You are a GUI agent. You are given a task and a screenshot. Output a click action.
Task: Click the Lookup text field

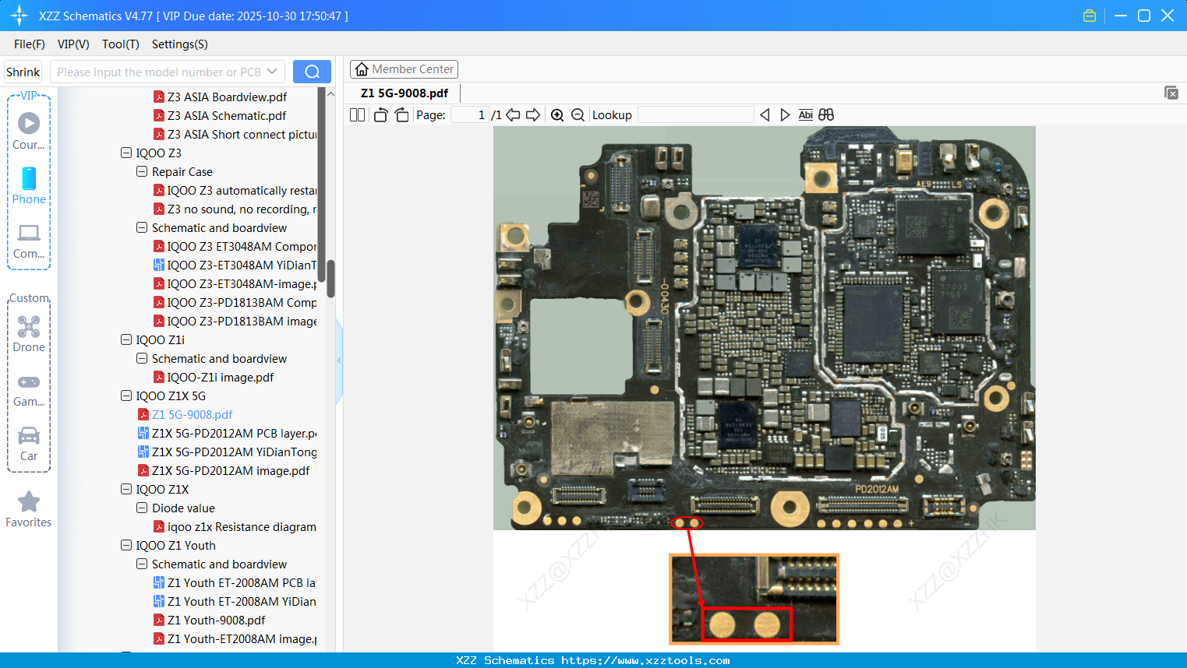point(696,114)
